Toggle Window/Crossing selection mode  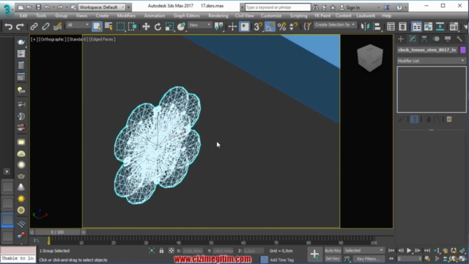(132, 26)
